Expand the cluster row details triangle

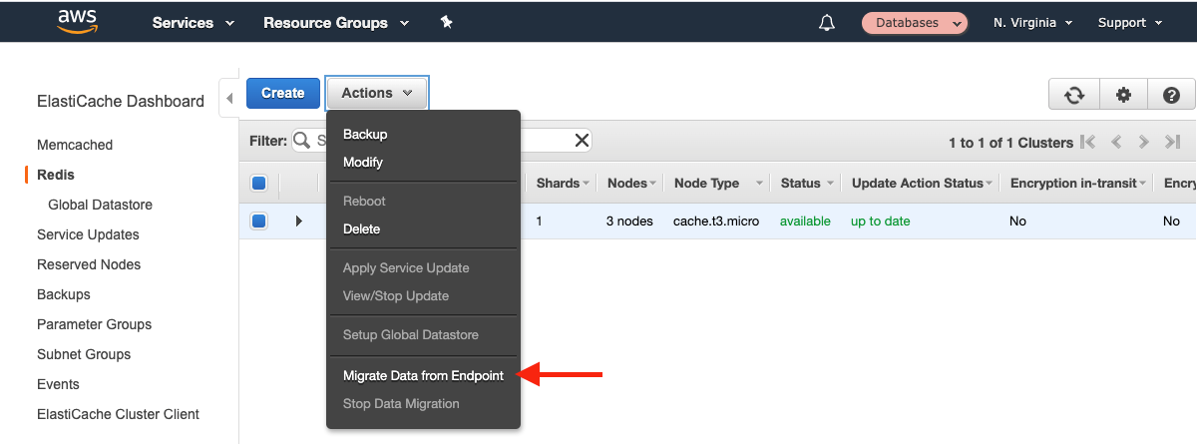click(298, 221)
